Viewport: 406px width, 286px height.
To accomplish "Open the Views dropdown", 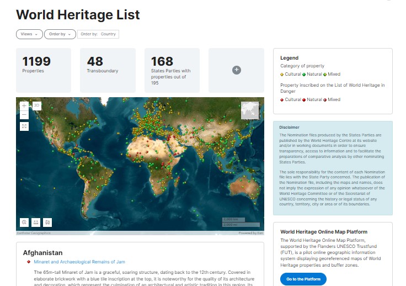I will tap(29, 34).
